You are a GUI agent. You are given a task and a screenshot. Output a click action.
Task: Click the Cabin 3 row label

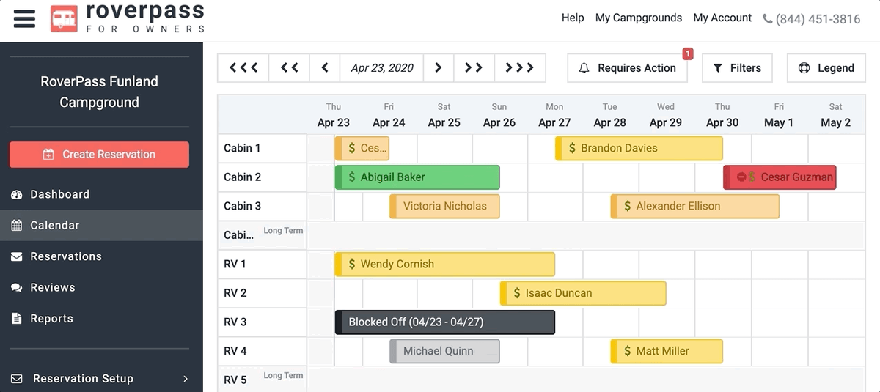coord(242,206)
